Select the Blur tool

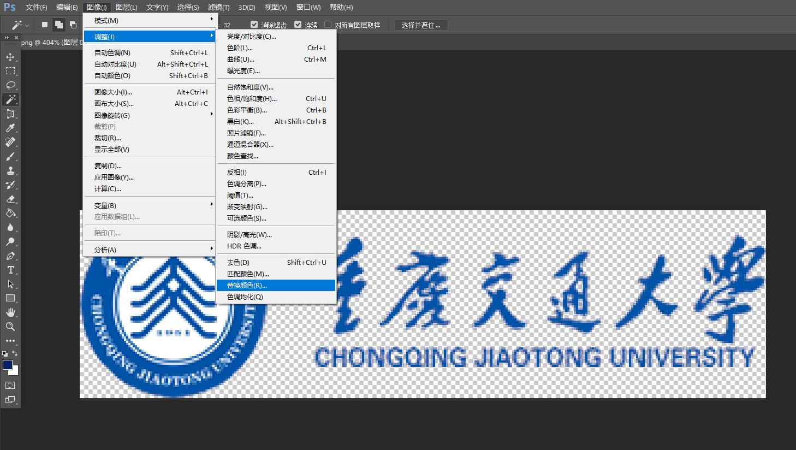[10, 227]
